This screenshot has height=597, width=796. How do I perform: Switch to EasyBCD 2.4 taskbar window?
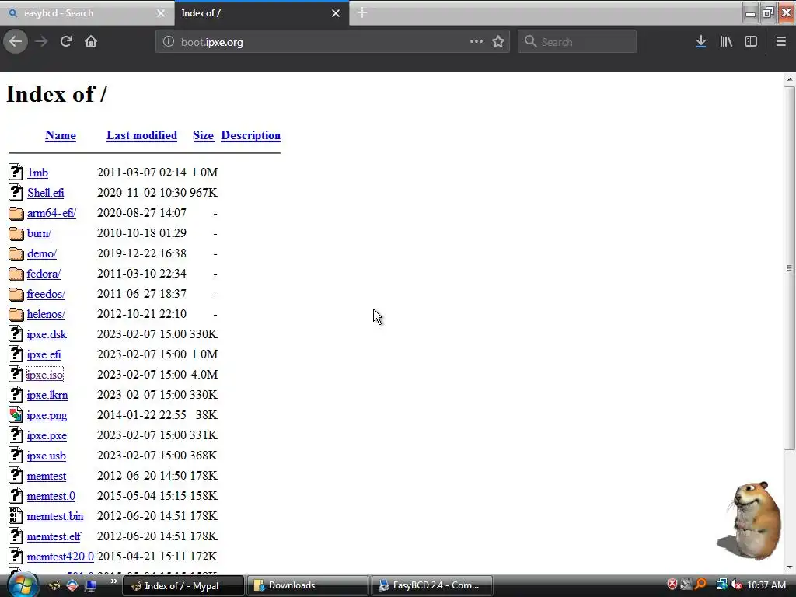tap(432, 585)
